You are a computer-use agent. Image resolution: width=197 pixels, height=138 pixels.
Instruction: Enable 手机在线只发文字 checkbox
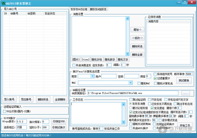[166, 100]
